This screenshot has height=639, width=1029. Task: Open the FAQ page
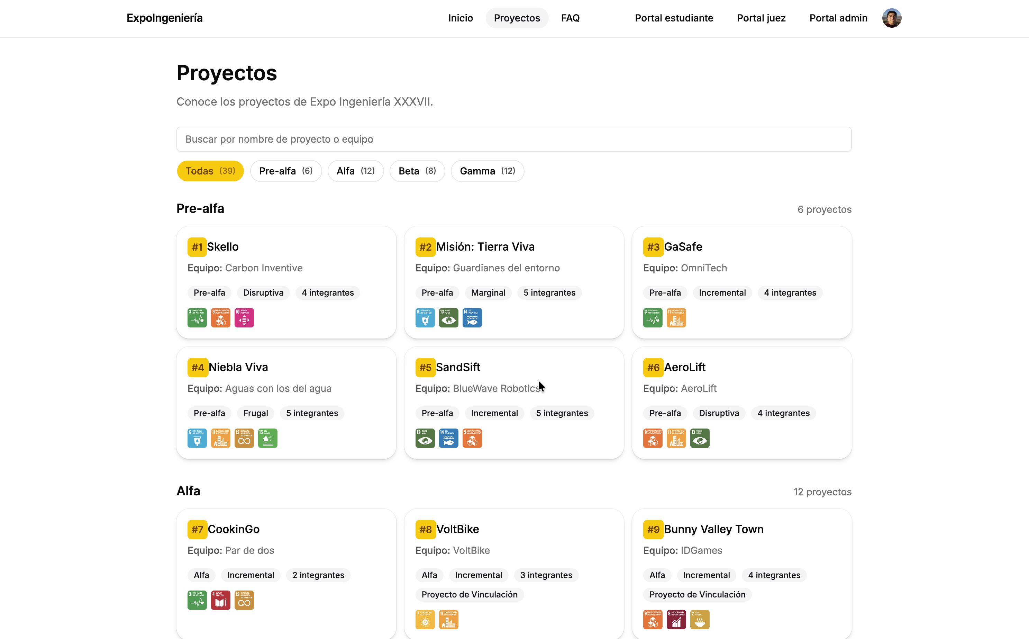[x=570, y=18]
